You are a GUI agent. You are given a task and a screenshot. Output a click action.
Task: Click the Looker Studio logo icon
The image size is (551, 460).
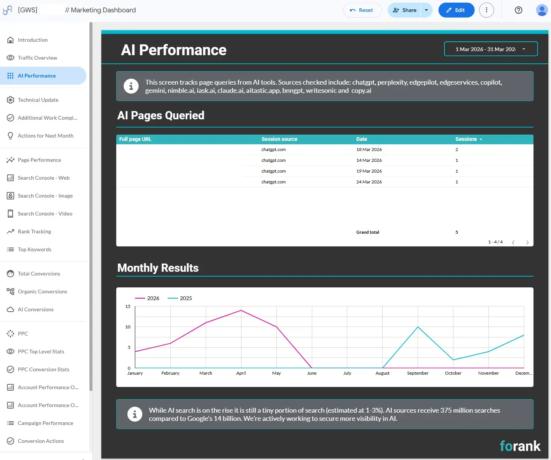[x=7, y=10]
